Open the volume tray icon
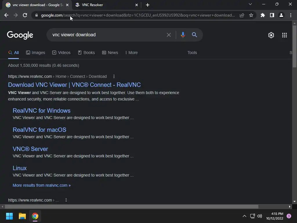The width and height of the screenshot is (297, 223). (x=260, y=216)
